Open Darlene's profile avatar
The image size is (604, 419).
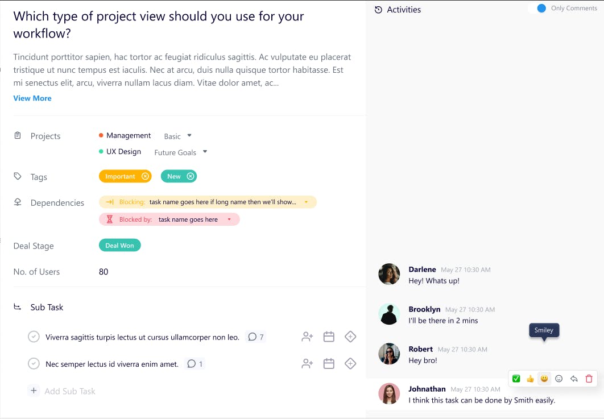click(x=389, y=274)
